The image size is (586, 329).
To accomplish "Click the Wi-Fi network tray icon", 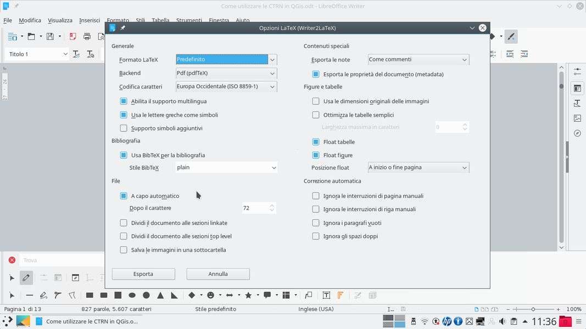I will click(x=425, y=321).
